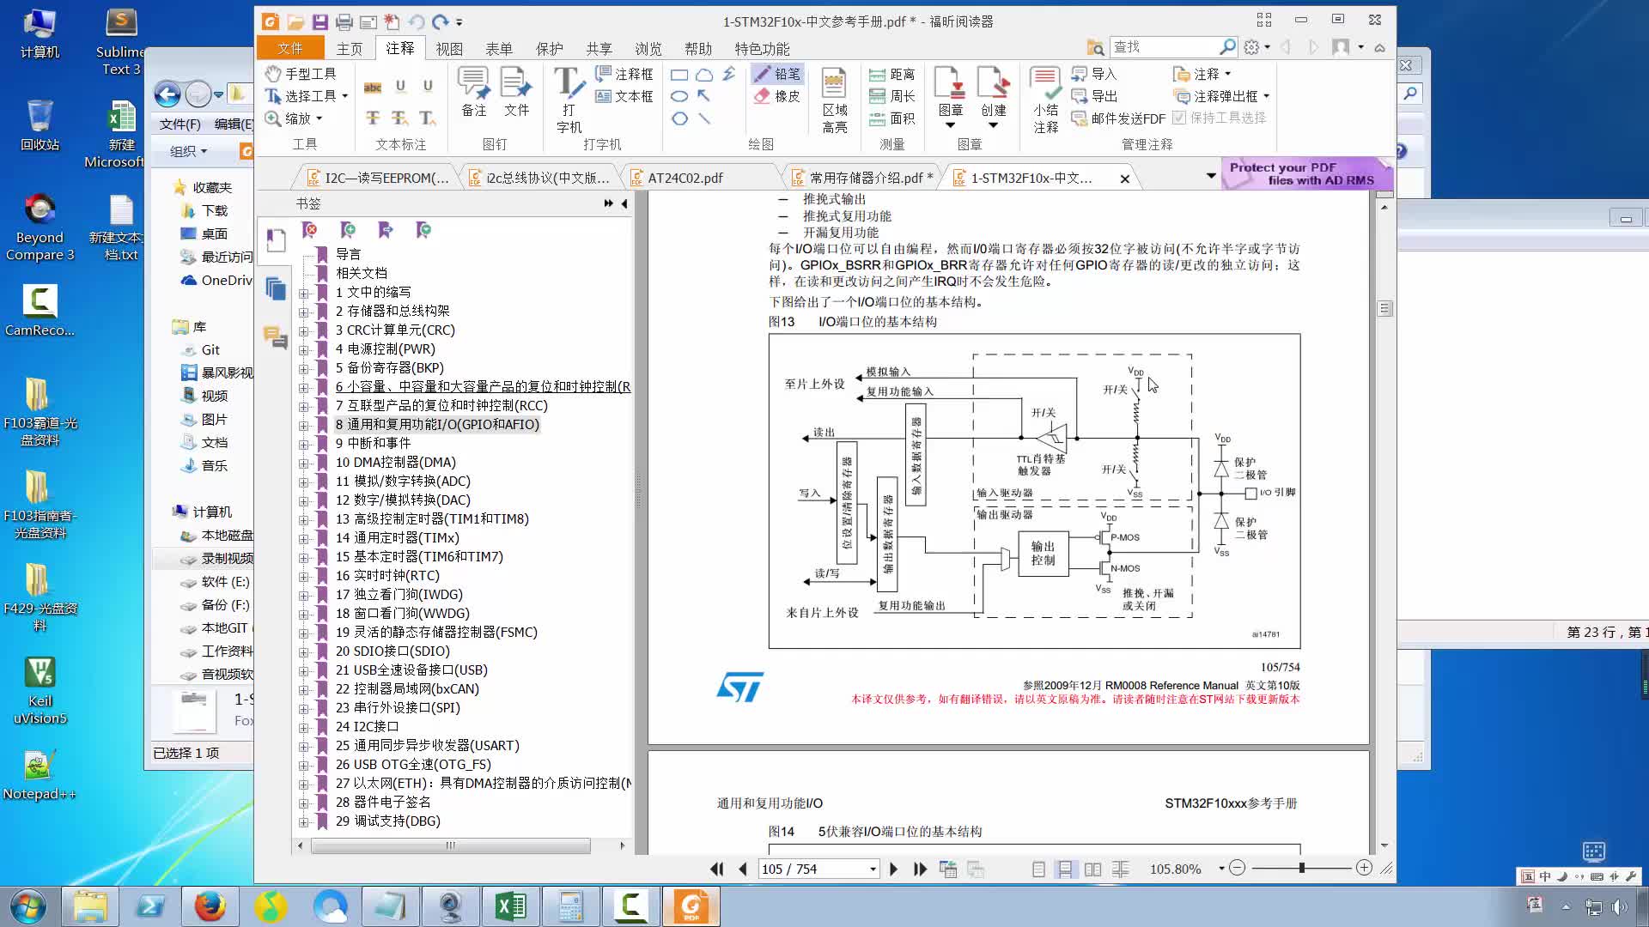Open the page thumbnails panel icon in sidebar

click(x=276, y=289)
